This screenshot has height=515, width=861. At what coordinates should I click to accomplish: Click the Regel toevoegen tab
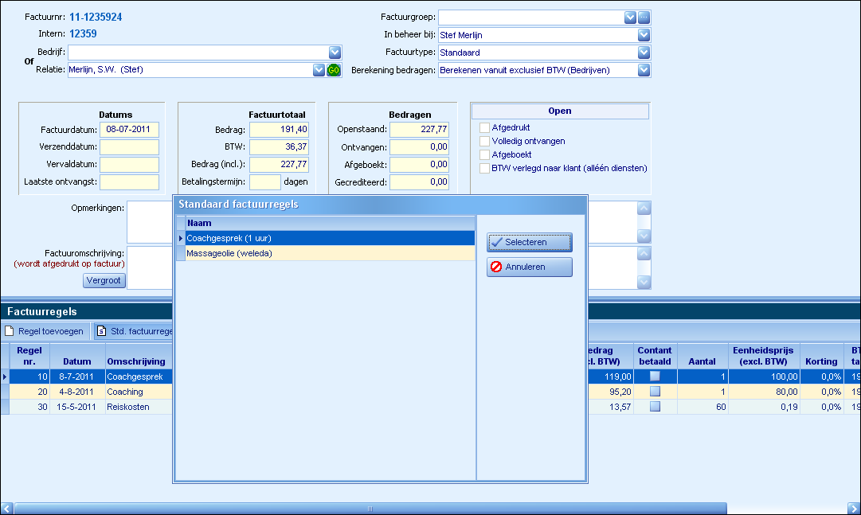tap(45, 331)
